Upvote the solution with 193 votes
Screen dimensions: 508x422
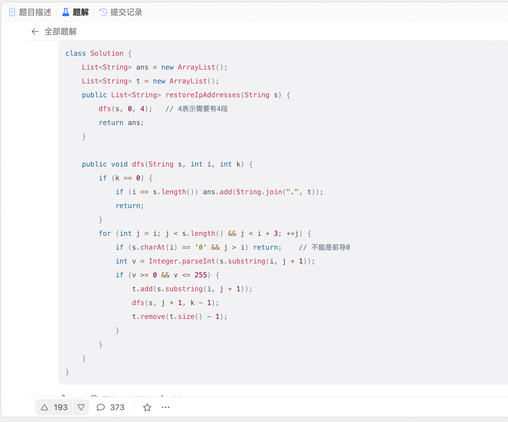[x=54, y=407]
